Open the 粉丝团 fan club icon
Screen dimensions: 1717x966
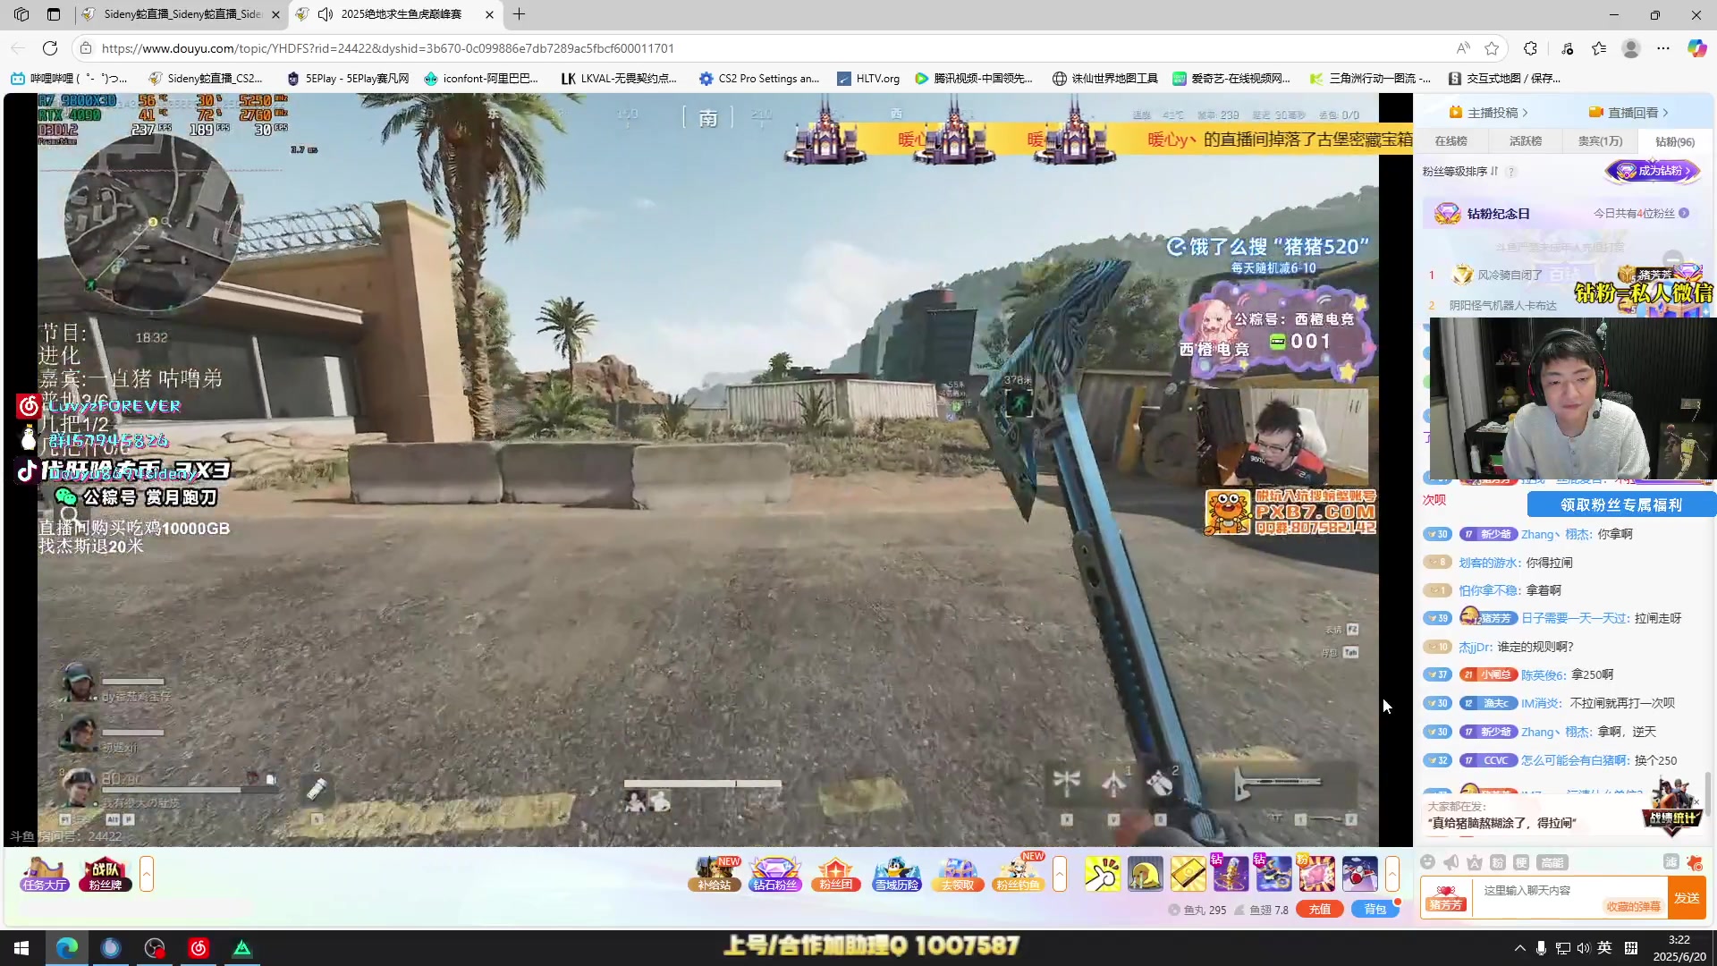835,874
